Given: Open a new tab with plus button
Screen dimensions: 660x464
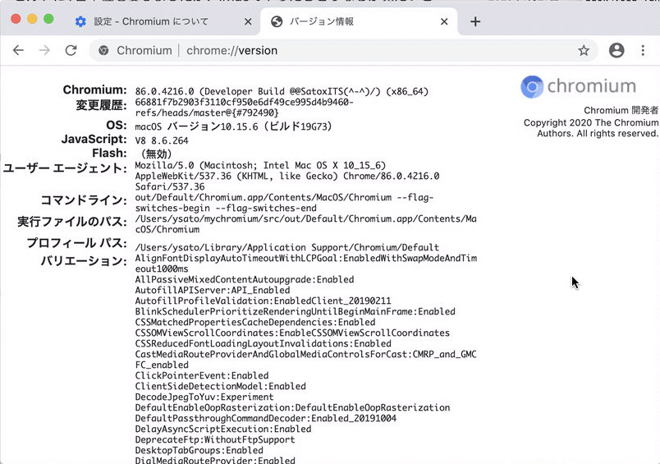Looking at the screenshot, I should click(475, 22).
